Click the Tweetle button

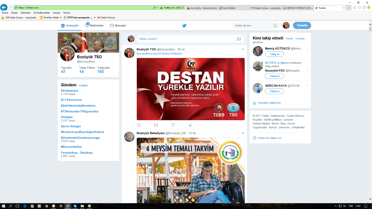(302, 25)
